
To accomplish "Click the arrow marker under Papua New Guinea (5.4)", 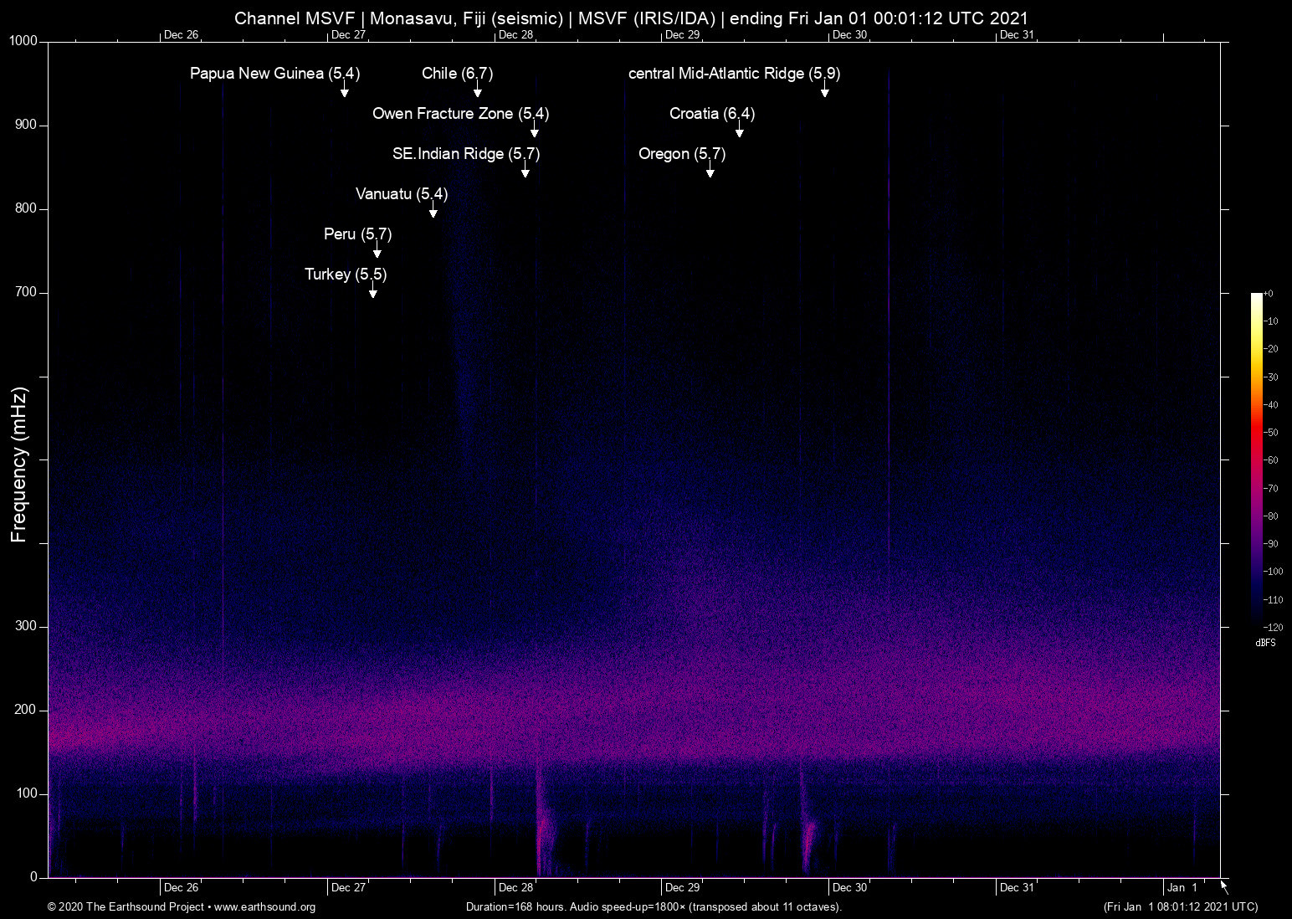I will (x=344, y=92).
